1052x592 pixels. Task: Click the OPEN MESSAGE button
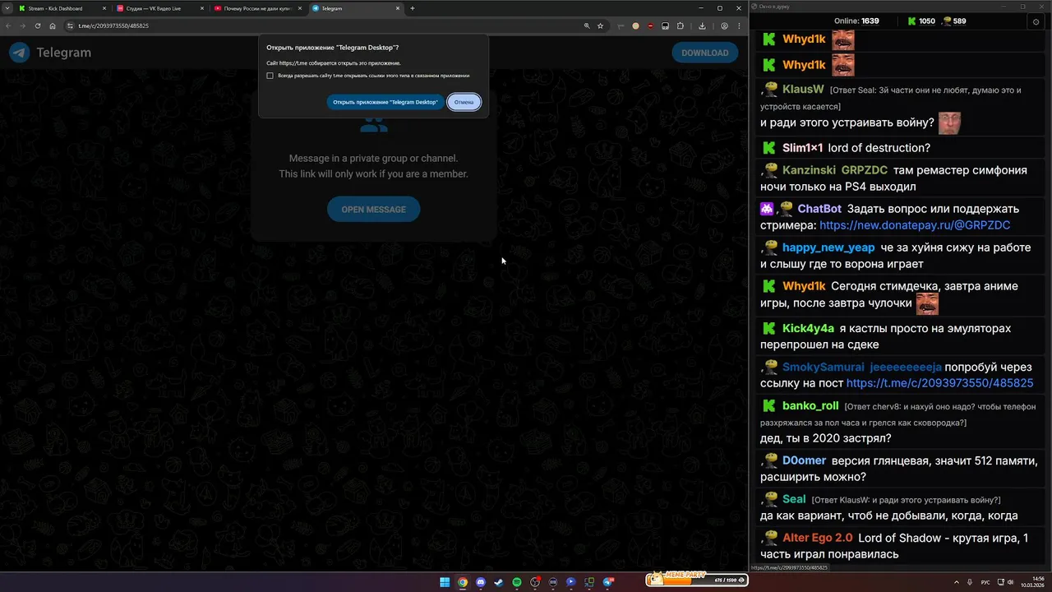pos(374,209)
